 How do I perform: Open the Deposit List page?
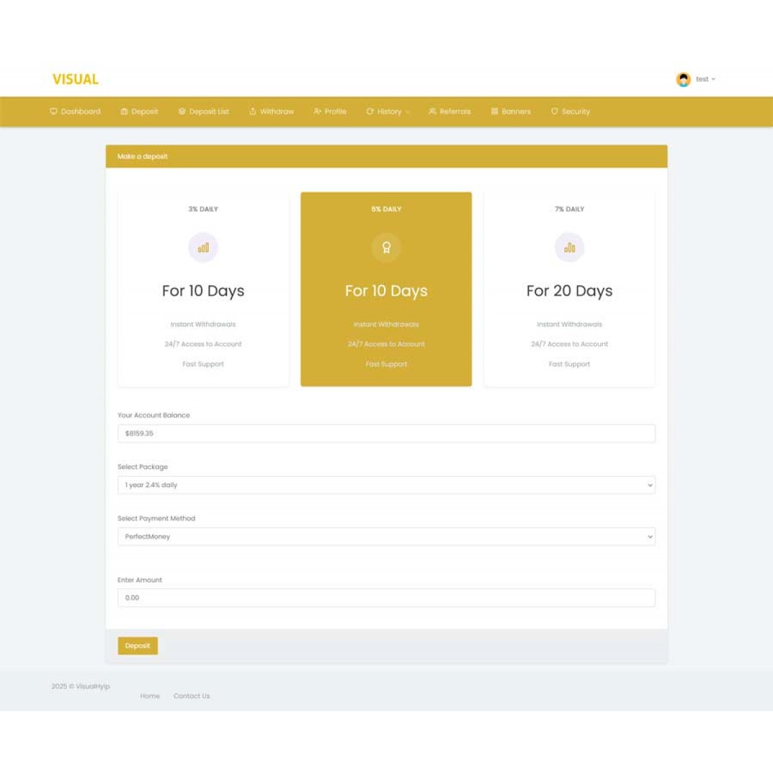[x=204, y=111]
